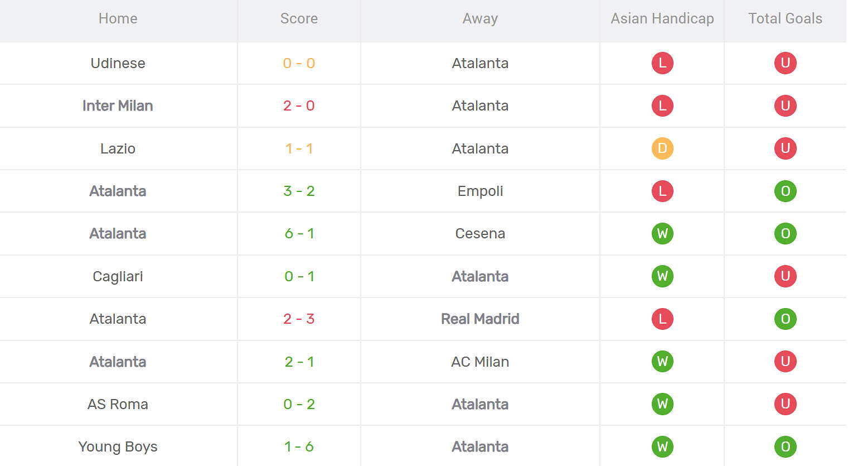
Task: Click the Home column header
Action: coord(118,18)
